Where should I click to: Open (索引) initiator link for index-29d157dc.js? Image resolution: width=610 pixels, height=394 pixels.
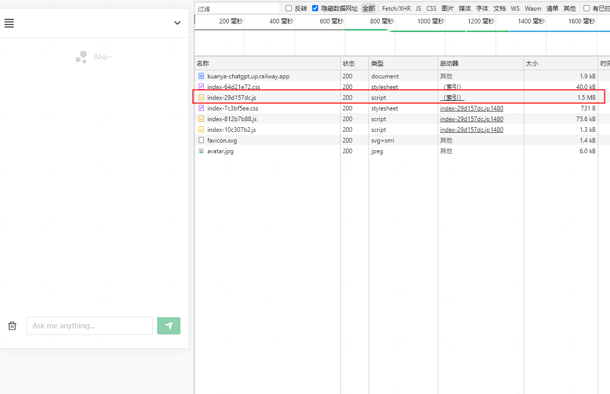click(452, 98)
